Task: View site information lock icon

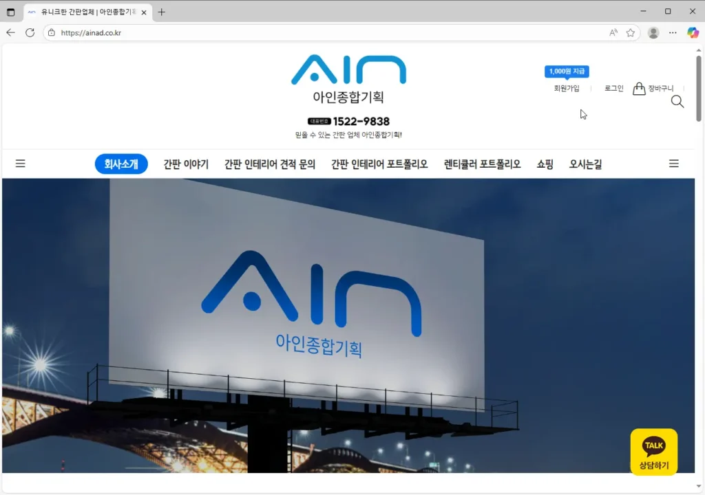Action: 52,33
